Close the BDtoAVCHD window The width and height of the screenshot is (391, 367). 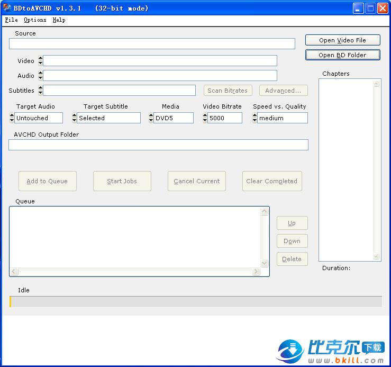tap(383, 8)
